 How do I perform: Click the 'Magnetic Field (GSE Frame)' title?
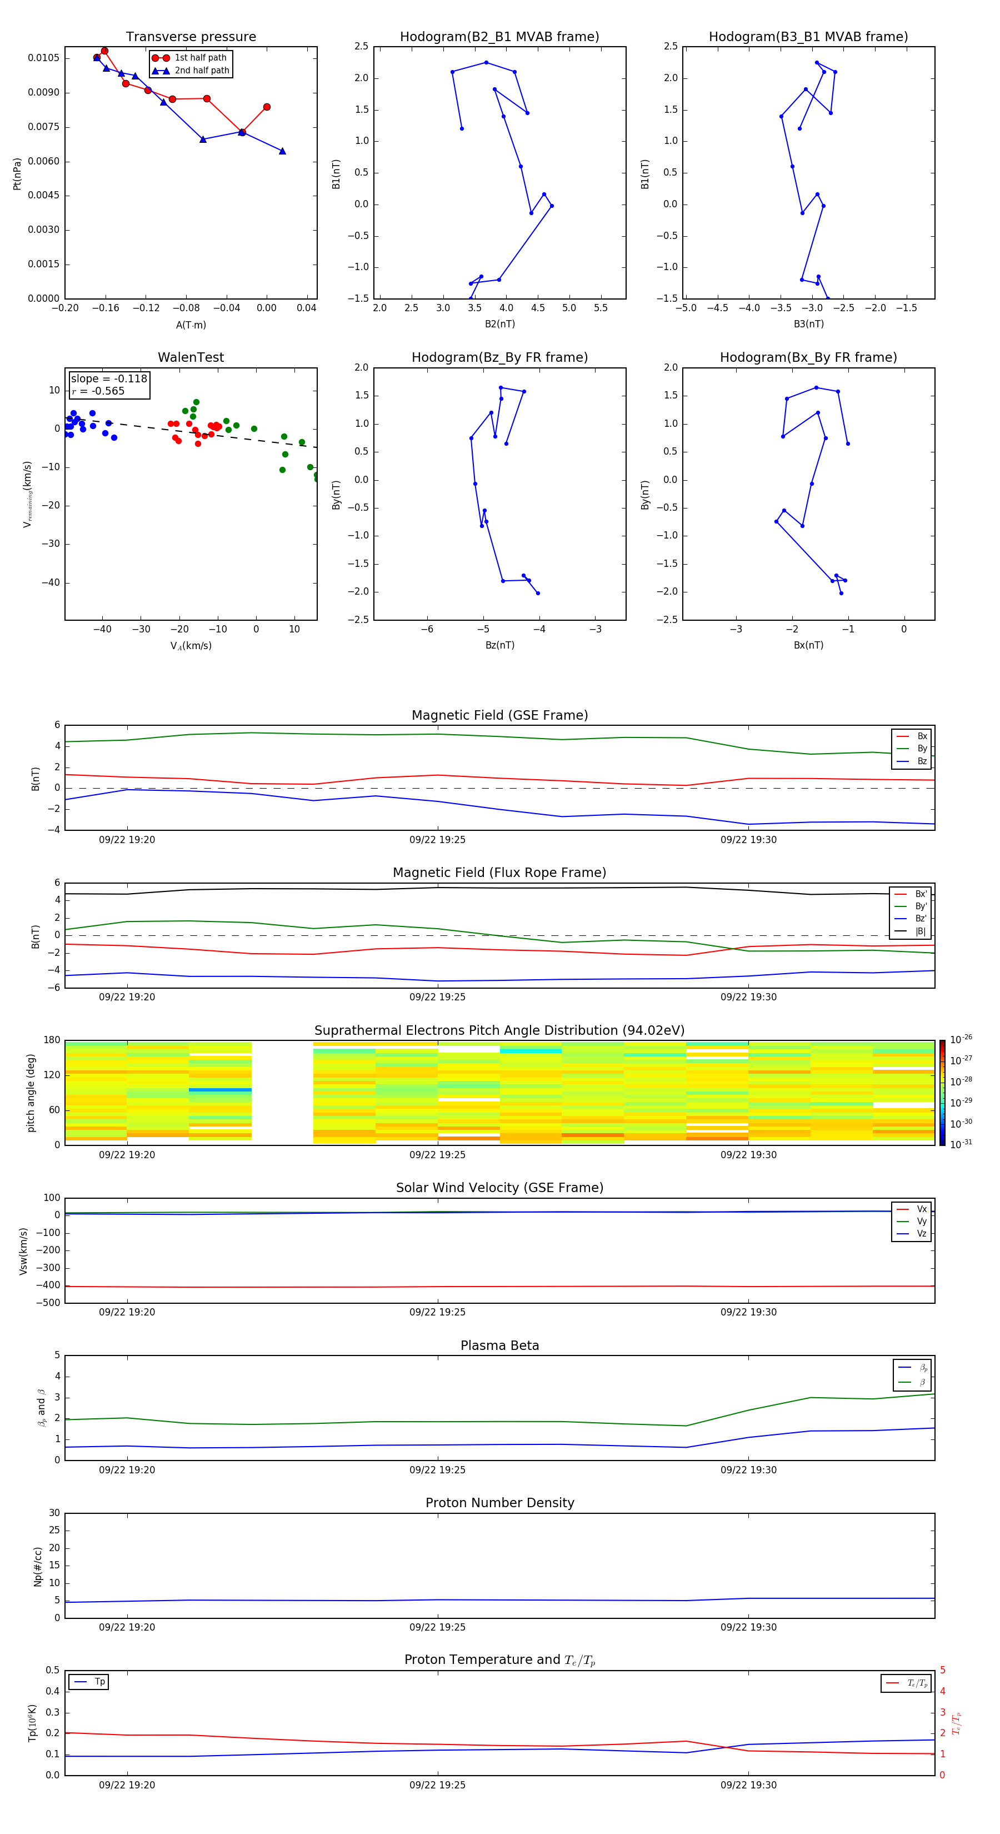(499, 715)
